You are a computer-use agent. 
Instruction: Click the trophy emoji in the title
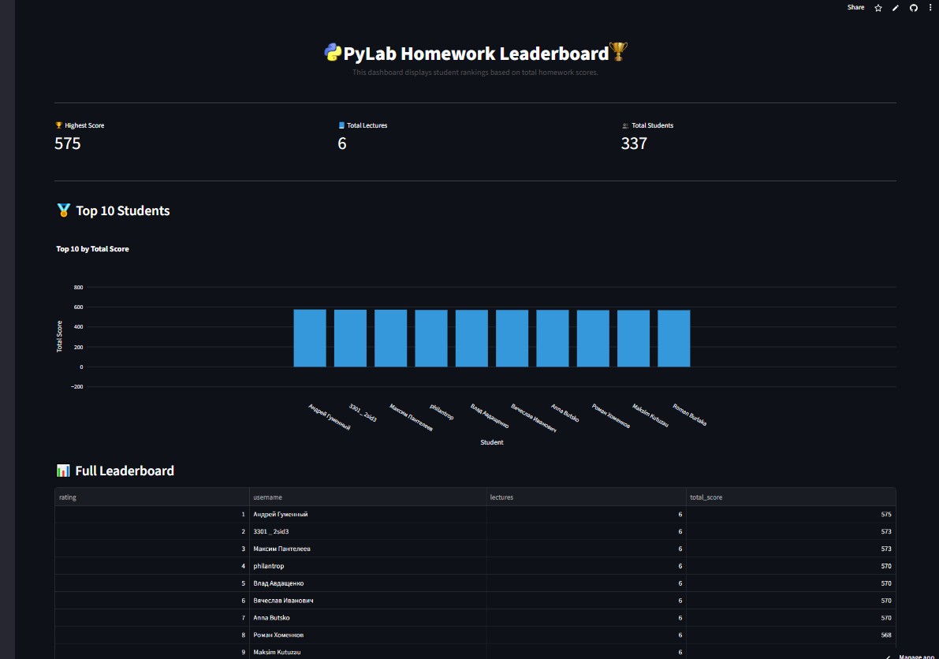(x=618, y=51)
